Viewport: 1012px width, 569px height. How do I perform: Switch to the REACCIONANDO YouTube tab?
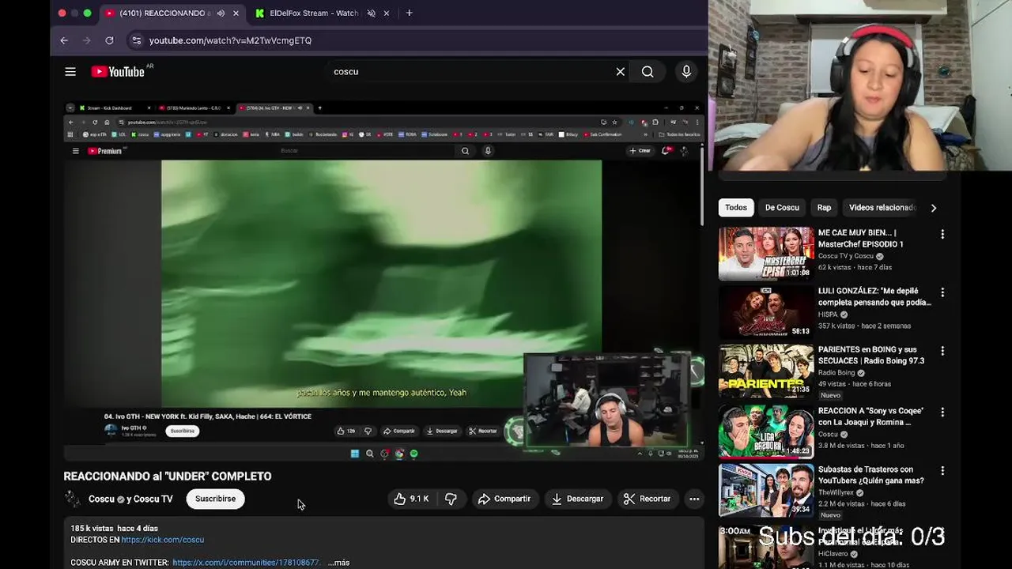(x=165, y=13)
